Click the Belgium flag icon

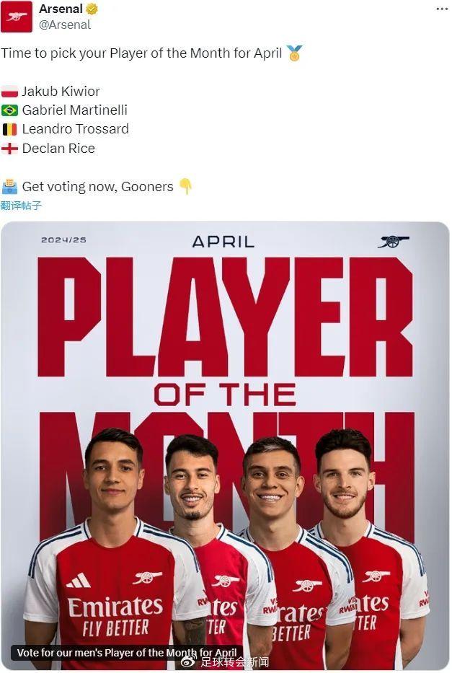(9, 129)
